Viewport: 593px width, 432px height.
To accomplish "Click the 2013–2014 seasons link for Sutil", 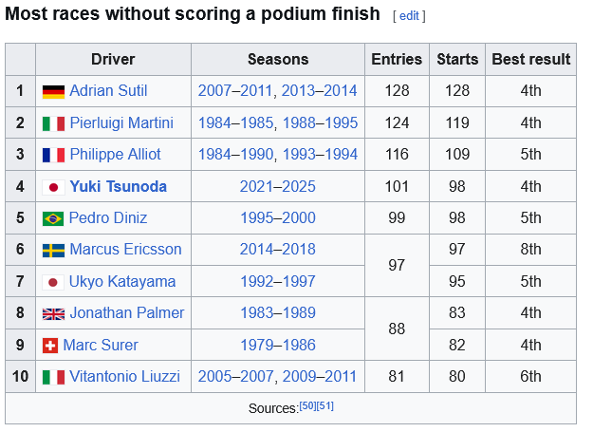I will [319, 91].
